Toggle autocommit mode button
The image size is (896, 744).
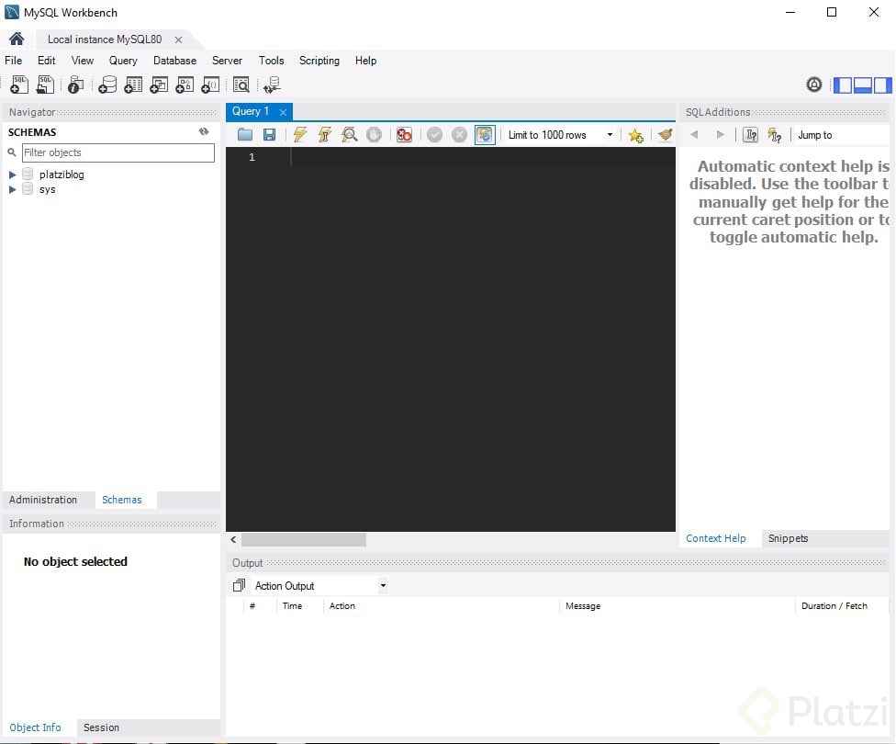(485, 135)
